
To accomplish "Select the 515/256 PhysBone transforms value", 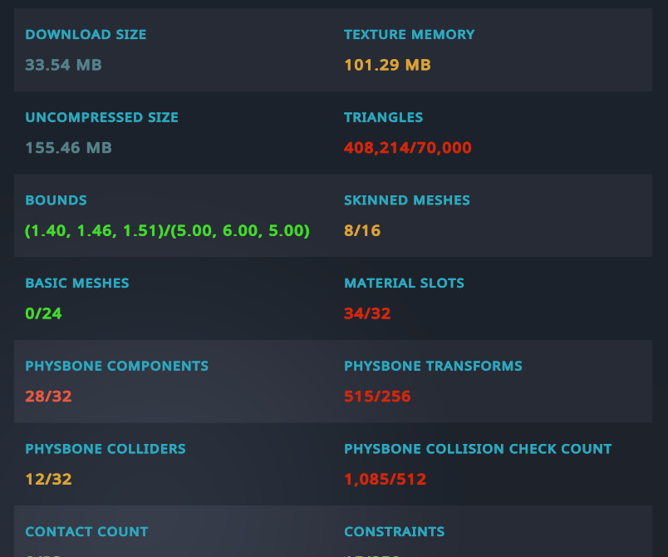I will coord(377,397).
